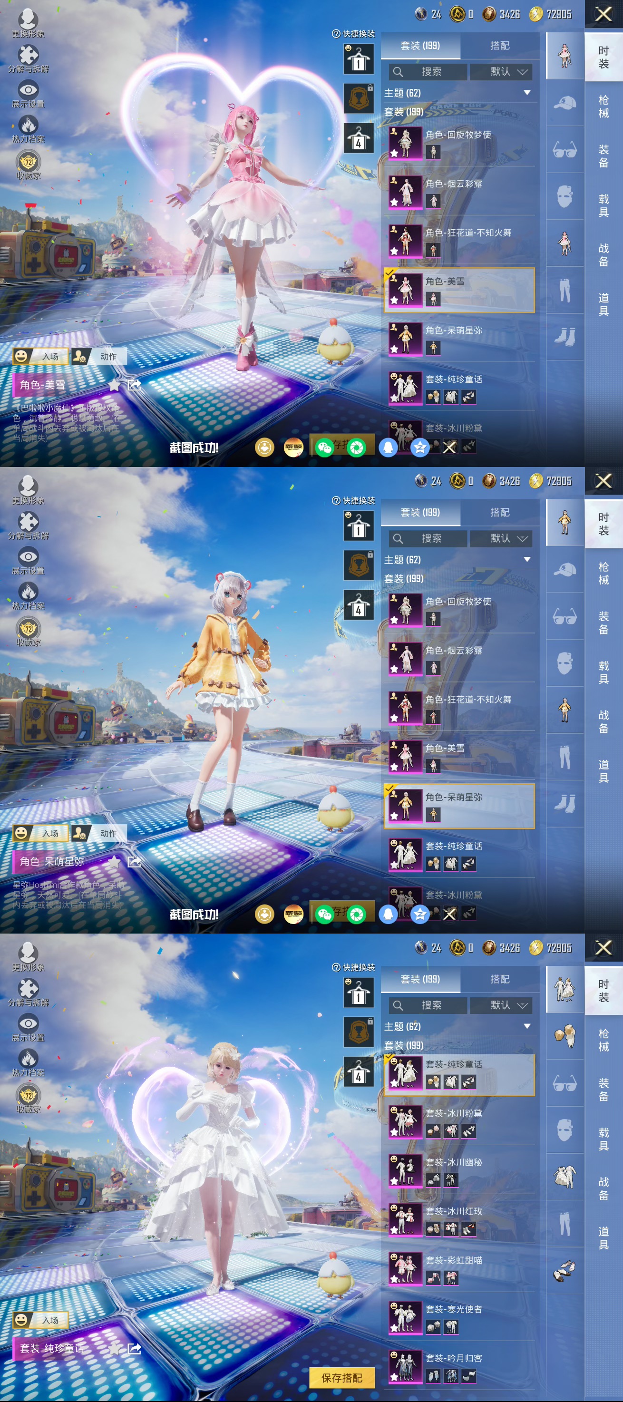Image resolution: width=623 pixels, height=1402 pixels.
Task: Select pants category icon in top screenshot
Action: (565, 290)
